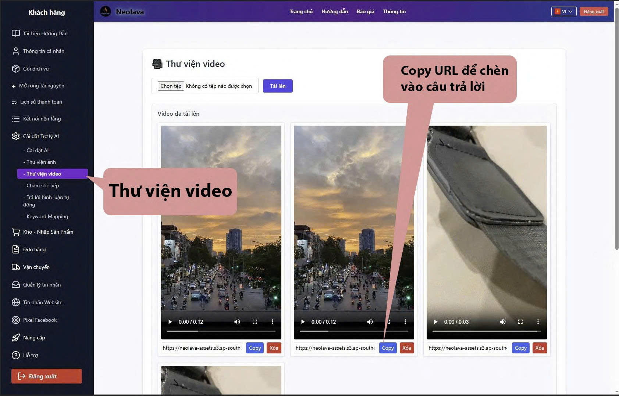The image size is (619, 396).
Task: Click the Chọn tệp file picker
Action: [171, 86]
